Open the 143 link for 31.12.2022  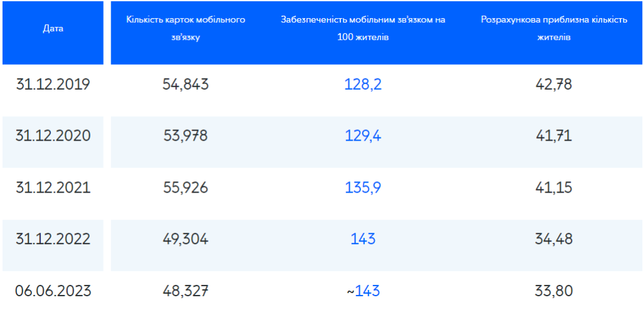[x=363, y=240]
